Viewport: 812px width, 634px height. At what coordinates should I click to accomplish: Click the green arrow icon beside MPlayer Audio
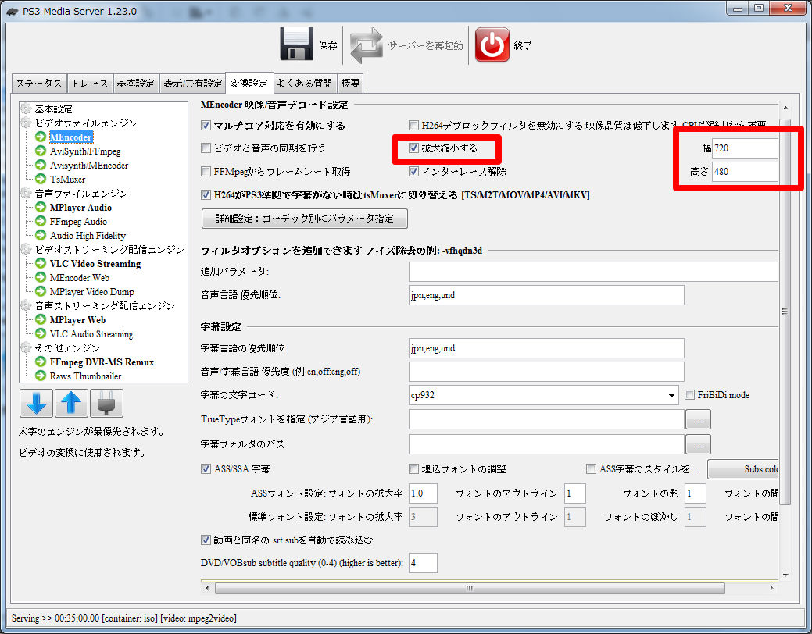coord(41,207)
